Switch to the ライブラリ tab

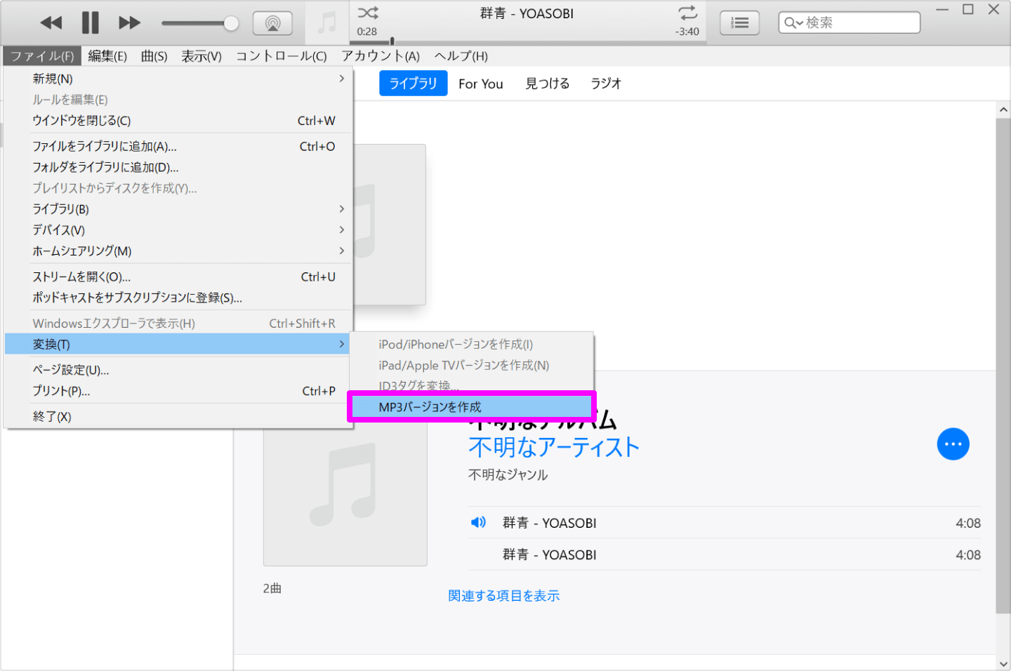click(414, 84)
